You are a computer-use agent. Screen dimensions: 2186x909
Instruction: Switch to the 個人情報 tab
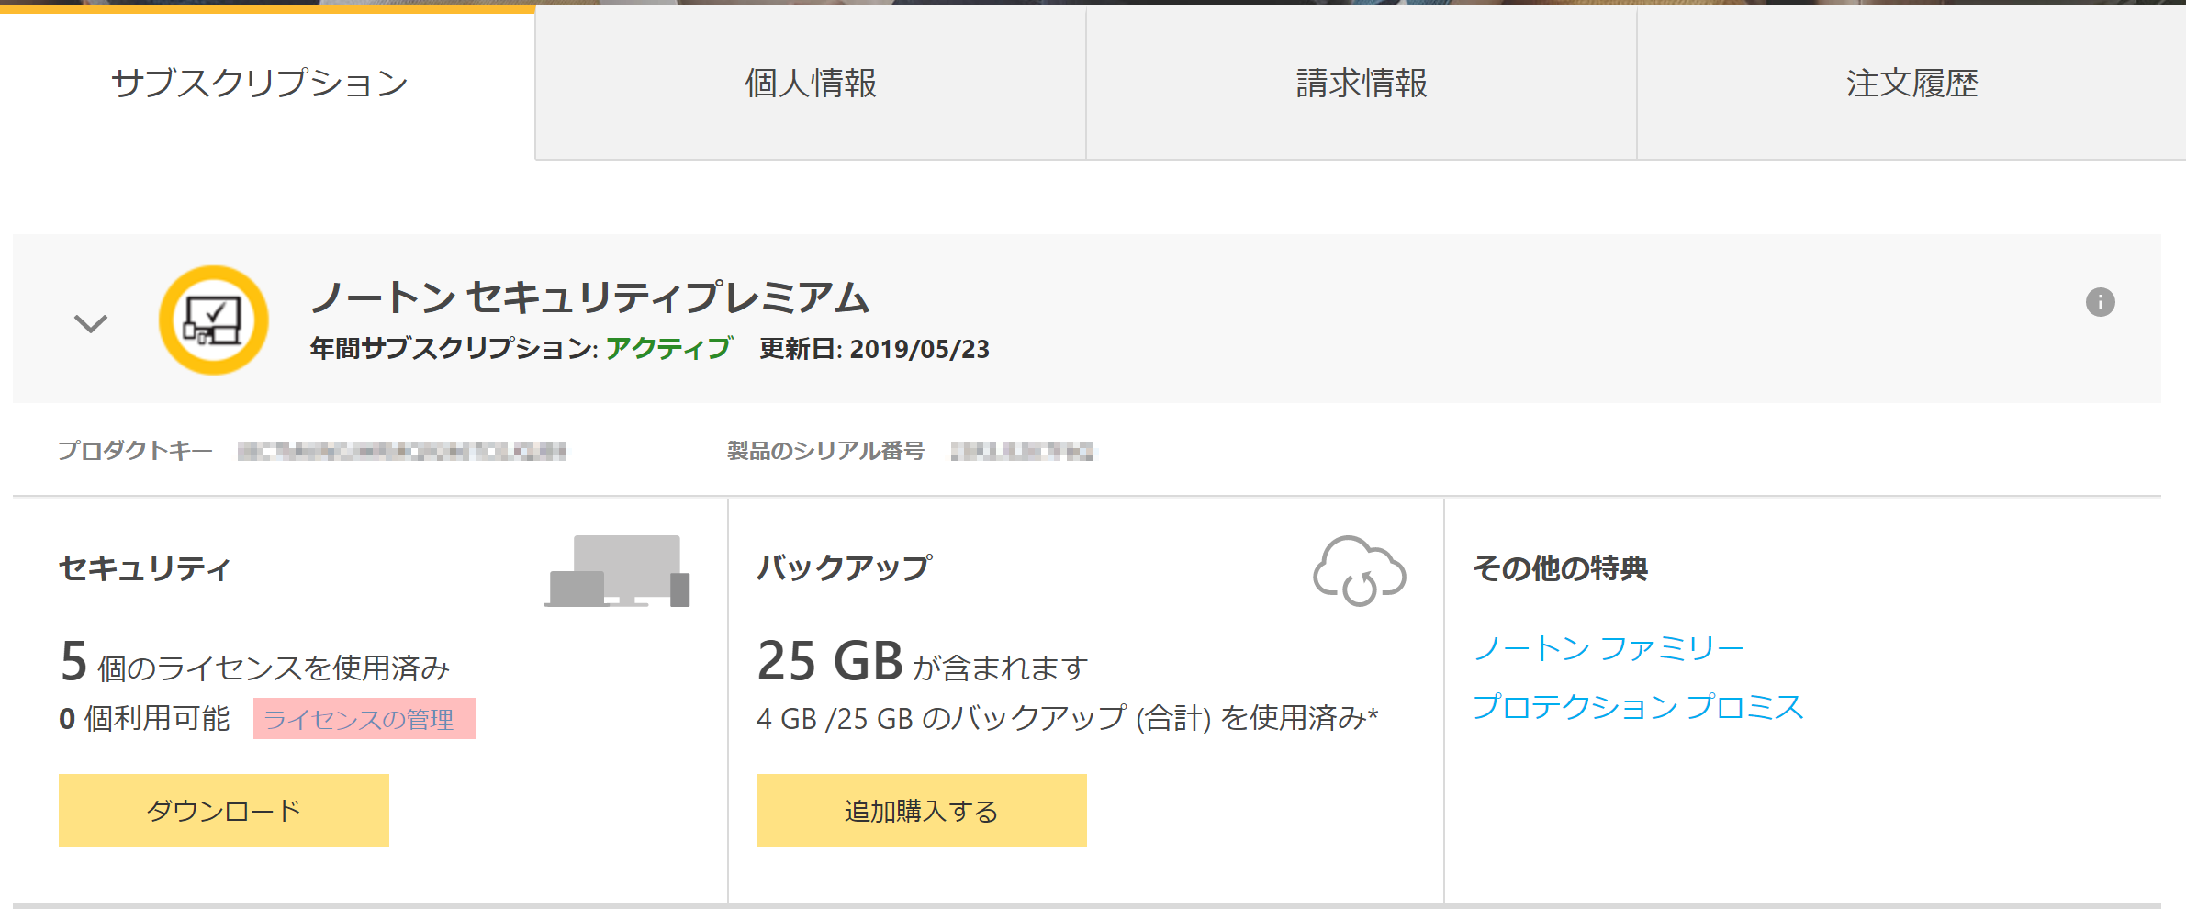pos(811,83)
